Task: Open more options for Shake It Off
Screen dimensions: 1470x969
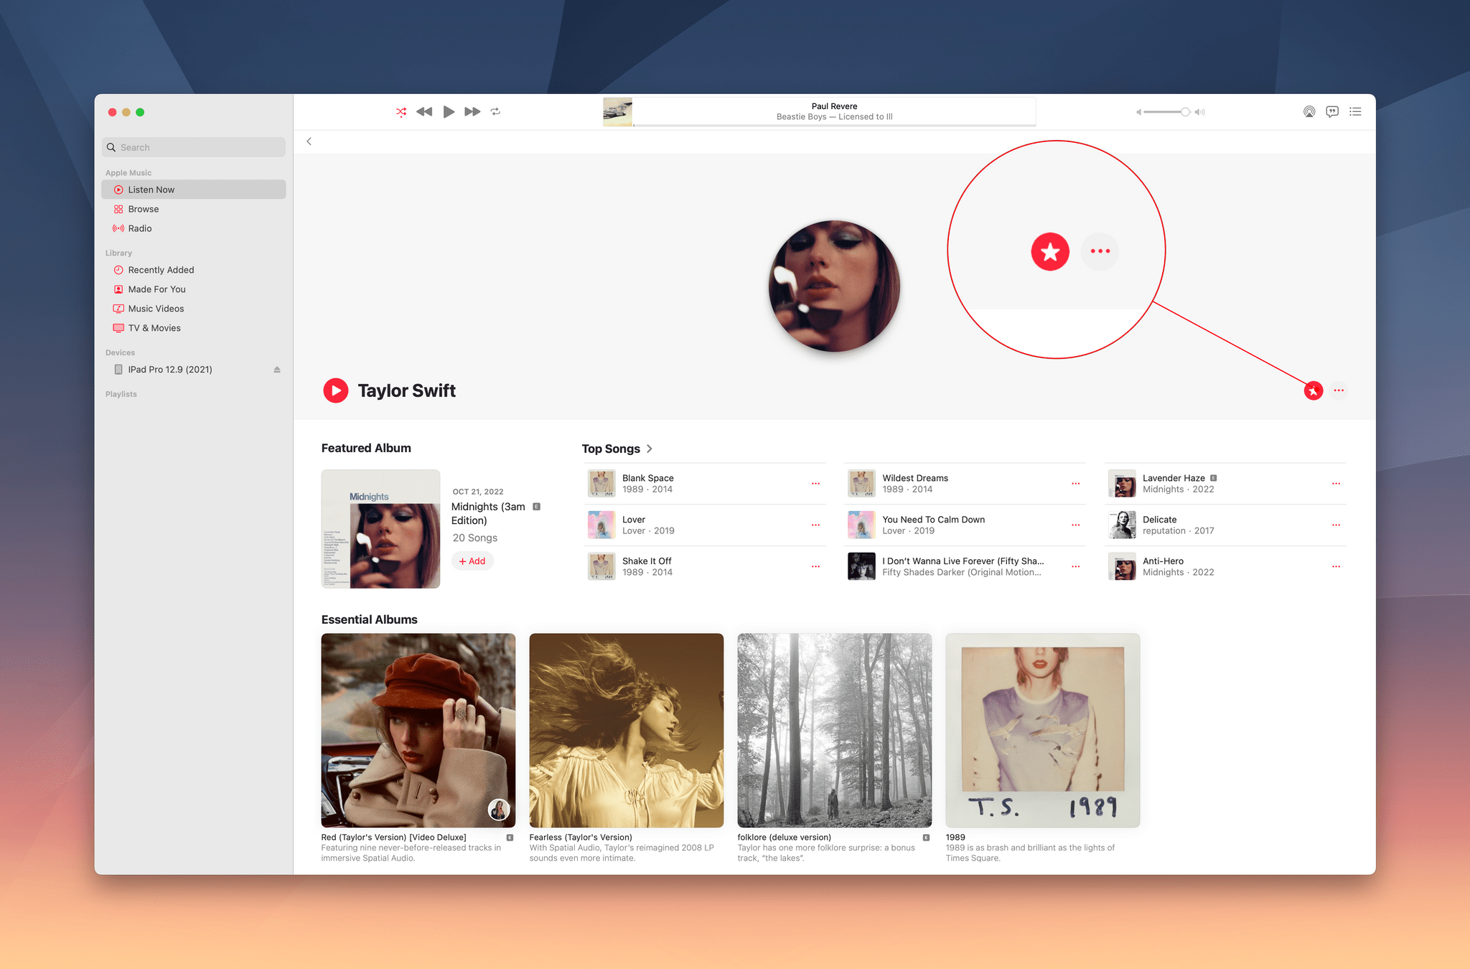Action: 815,567
